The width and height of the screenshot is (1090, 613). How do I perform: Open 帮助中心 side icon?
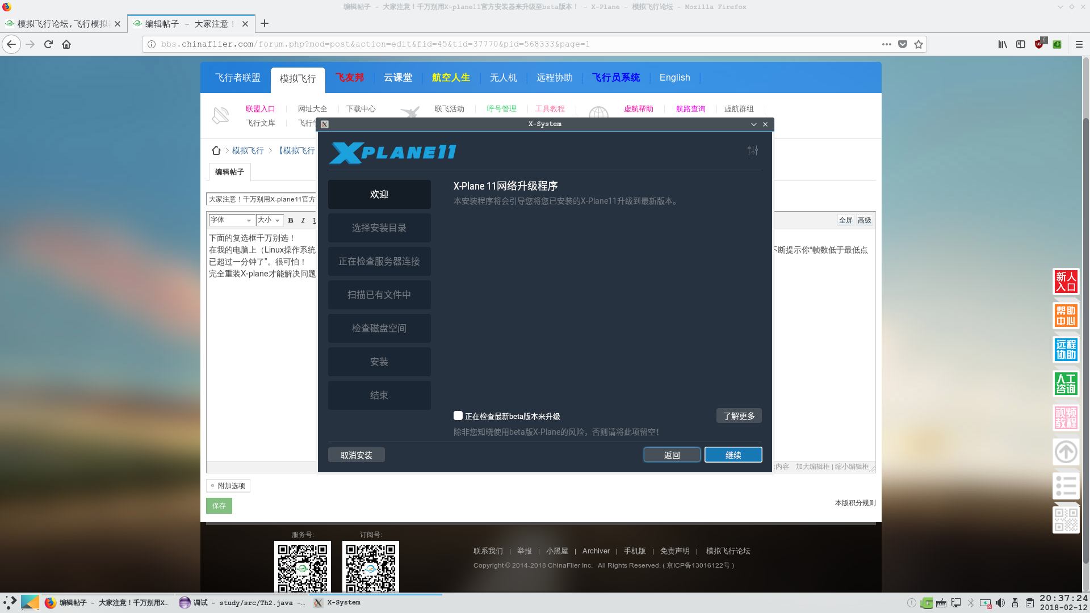coord(1066,316)
